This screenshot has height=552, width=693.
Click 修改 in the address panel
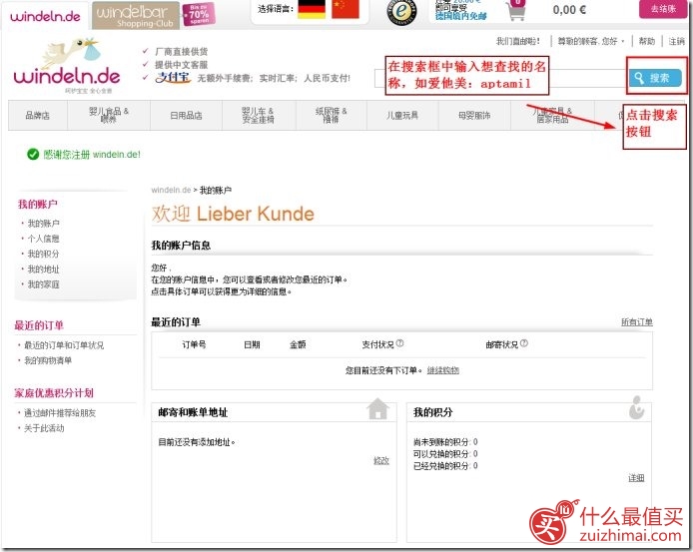click(381, 460)
